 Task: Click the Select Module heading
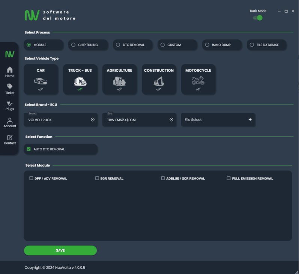click(38, 165)
